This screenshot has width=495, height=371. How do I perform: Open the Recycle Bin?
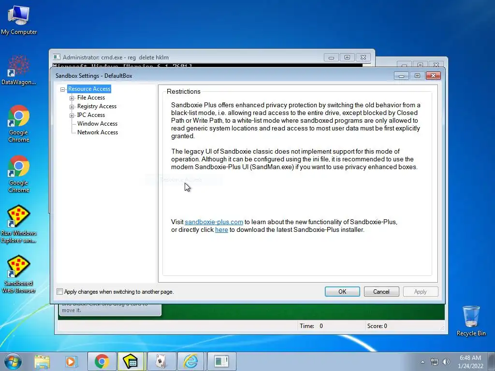[x=471, y=321]
